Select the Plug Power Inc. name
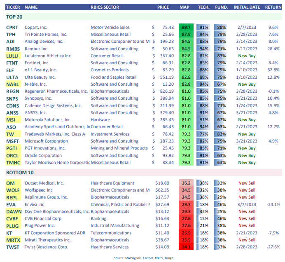 pos(40,226)
